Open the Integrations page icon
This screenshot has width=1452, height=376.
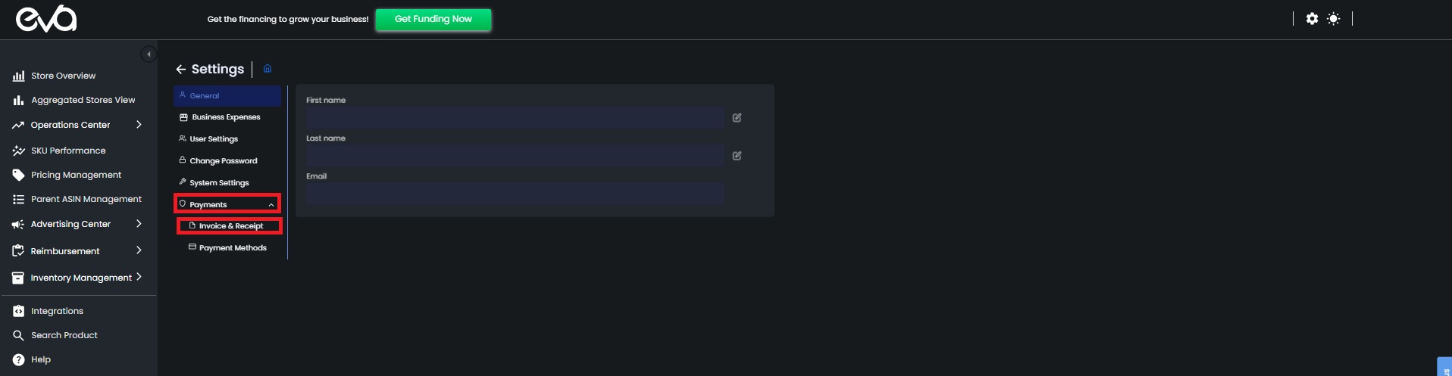click(x=18, y=311)
